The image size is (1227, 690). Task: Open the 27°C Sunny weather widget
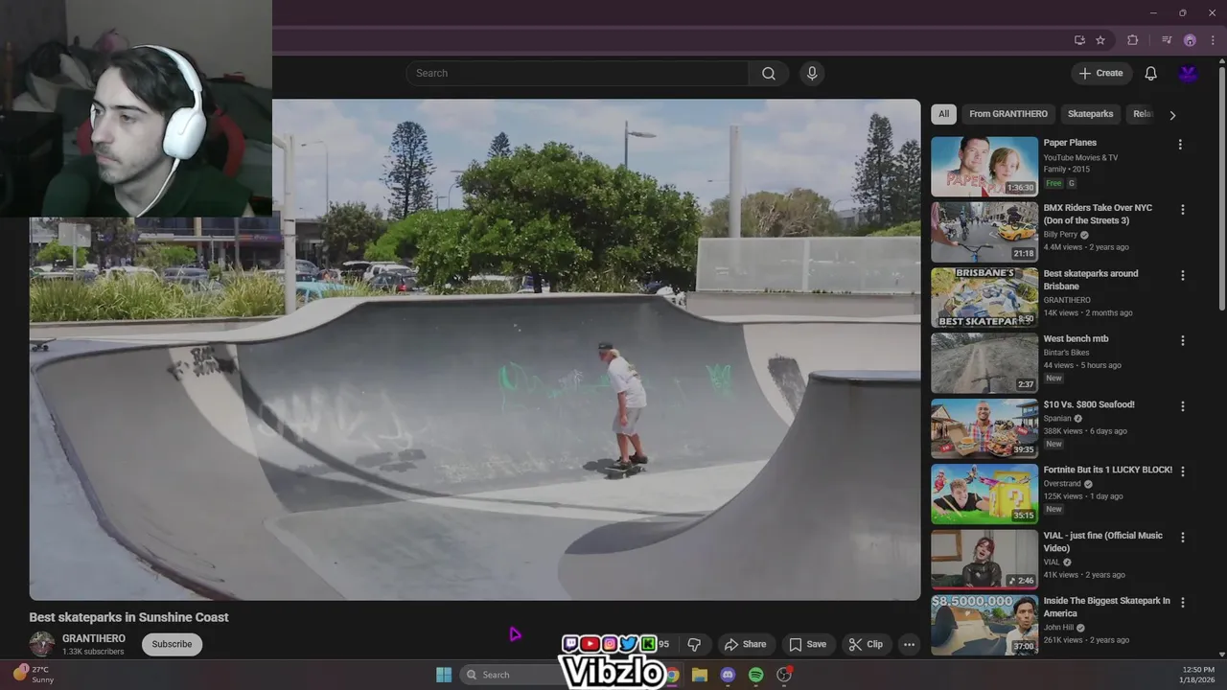[x=34, y=675]
